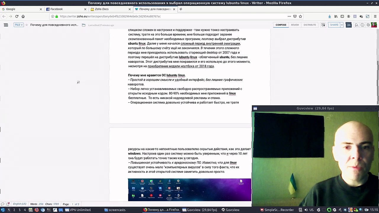
Task: Expand the SHARE options arrow
Action: 342,25
